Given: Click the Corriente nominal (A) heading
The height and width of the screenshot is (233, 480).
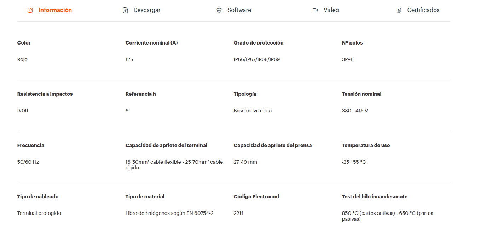Looking at the screenshot, I should [x=151, y=43].
